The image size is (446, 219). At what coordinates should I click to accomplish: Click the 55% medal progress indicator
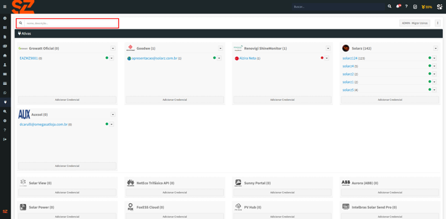(x=427, y=7)
